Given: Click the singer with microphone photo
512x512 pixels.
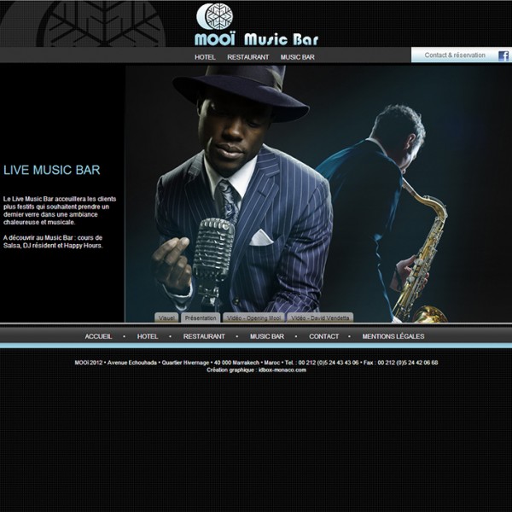Looking at the screenshot, I should pyautogui.click(x=243, y=196).
